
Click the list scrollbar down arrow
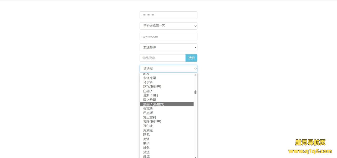[195, 157]
